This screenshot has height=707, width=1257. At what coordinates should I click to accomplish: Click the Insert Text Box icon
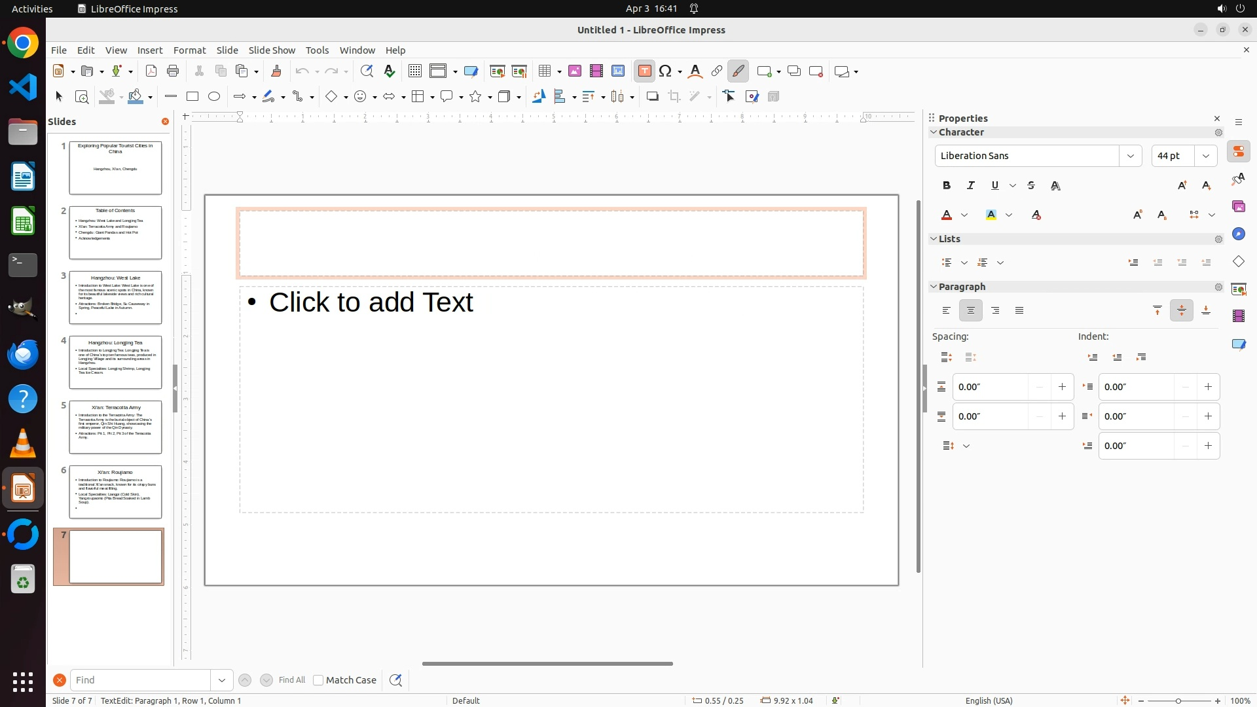click(x=644, y=71)
